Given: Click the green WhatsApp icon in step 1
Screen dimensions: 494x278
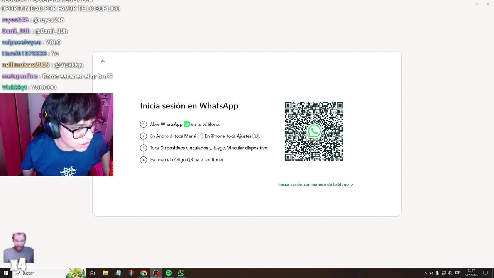Looking at the screenshot, I should (187, 124).
